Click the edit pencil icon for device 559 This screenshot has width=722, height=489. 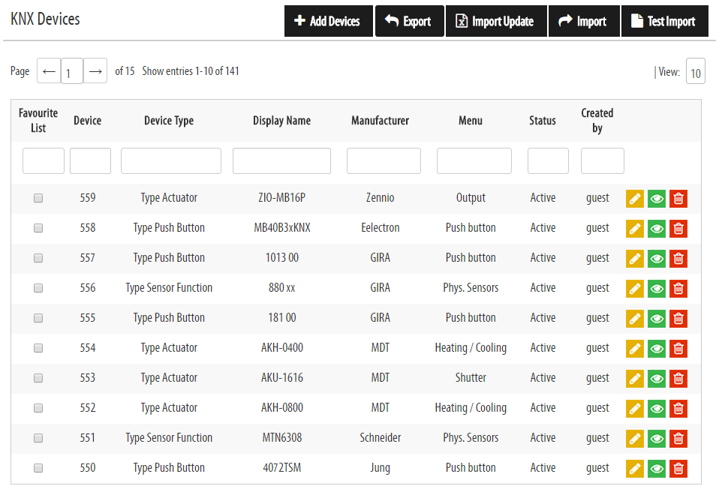635,199
